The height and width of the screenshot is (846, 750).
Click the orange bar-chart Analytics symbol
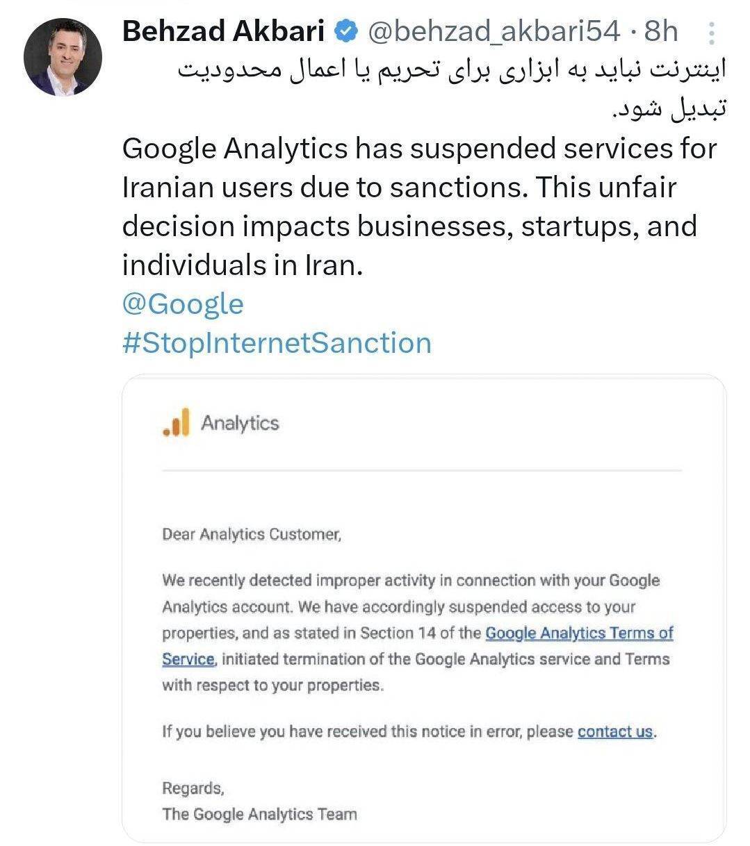(x=175, y=422)
